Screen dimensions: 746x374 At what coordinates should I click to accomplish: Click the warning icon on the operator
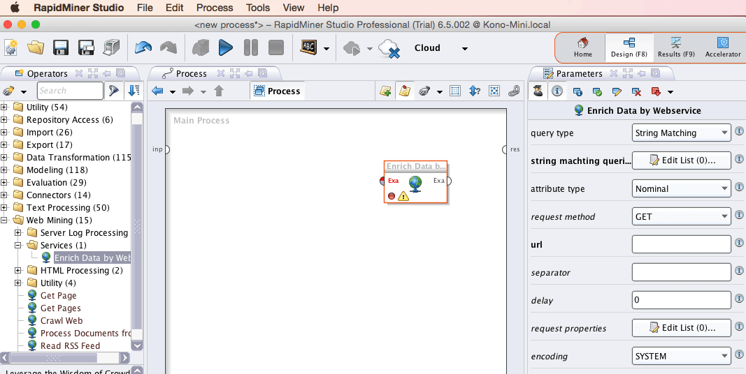403,195
